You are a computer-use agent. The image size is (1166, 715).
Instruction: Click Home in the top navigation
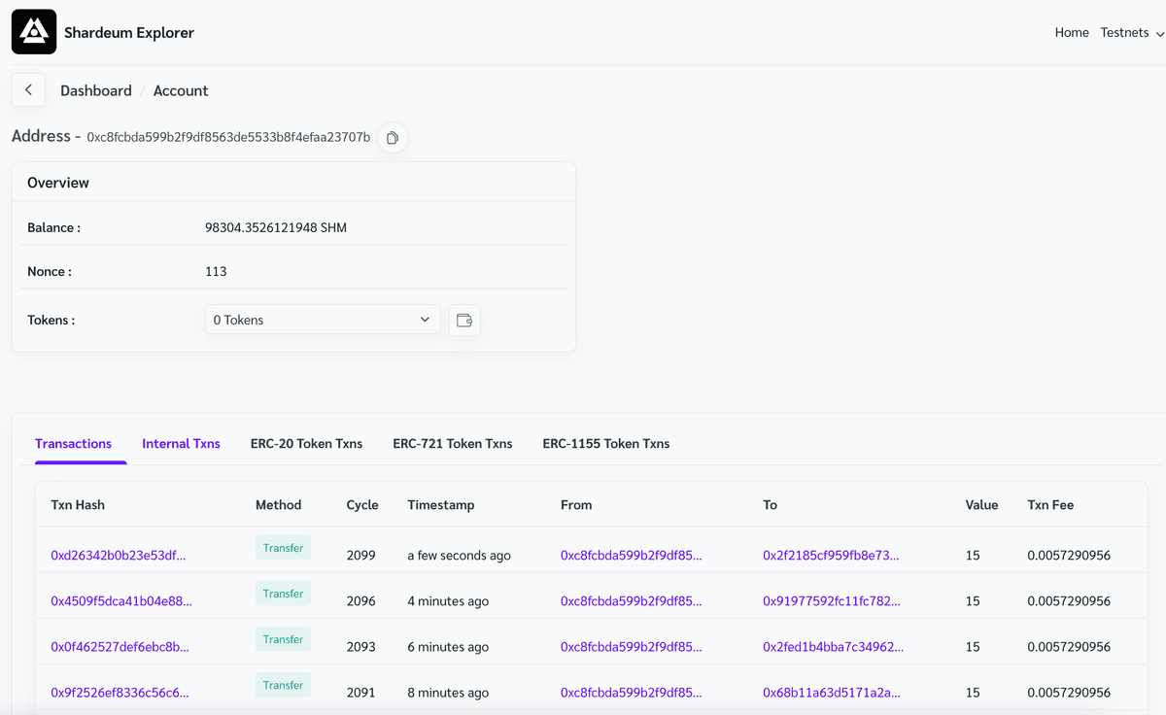pyautogui.click(x=1072, y=32)
